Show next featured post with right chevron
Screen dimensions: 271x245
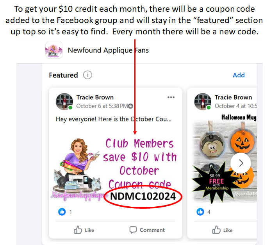(241, 163)
